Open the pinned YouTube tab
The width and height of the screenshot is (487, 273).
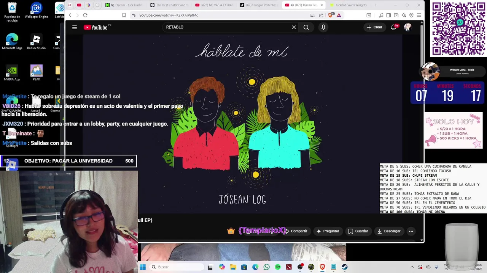click(x=79, y=5)
